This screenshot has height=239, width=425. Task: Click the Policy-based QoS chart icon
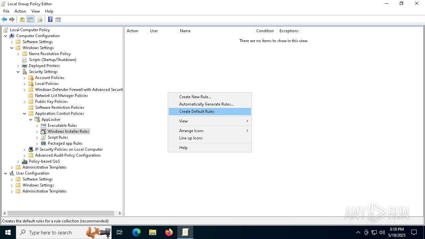pyautogui.click(x=25, y=161)
